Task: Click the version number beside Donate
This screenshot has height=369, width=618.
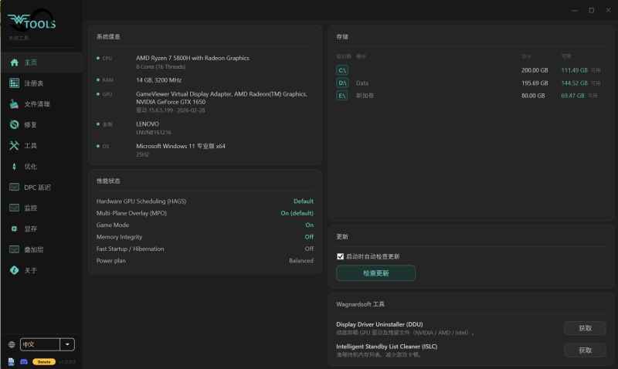Action: 67,361
